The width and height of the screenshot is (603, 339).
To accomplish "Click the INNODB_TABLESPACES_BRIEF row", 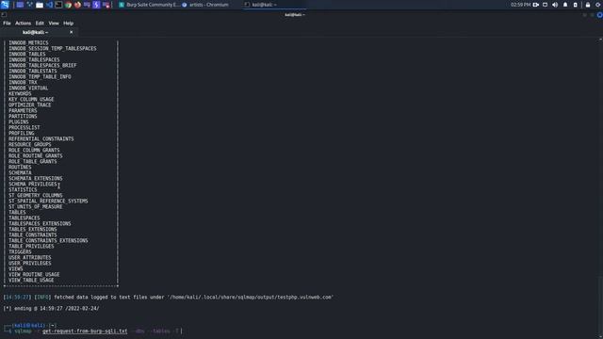I will tap(42, 65).
